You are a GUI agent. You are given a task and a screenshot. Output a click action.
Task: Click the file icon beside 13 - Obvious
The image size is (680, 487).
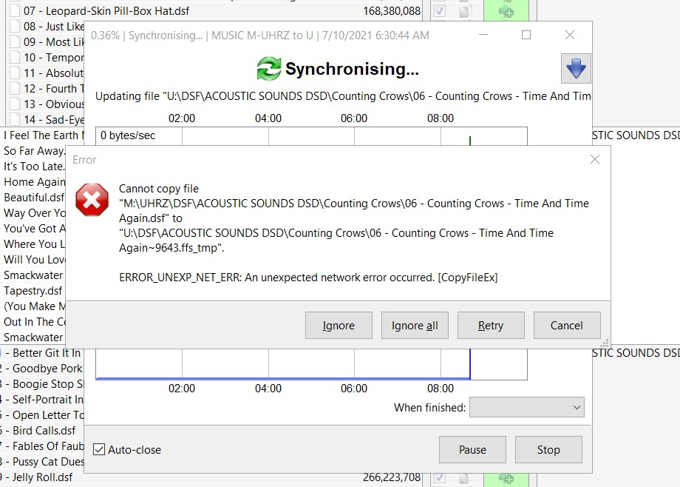tap(16, 104)
